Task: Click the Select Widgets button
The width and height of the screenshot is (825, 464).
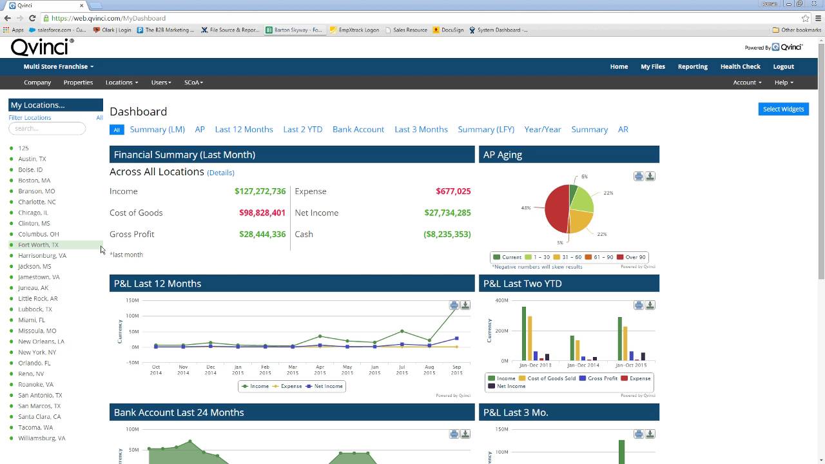Action: [x=784, y=109]
